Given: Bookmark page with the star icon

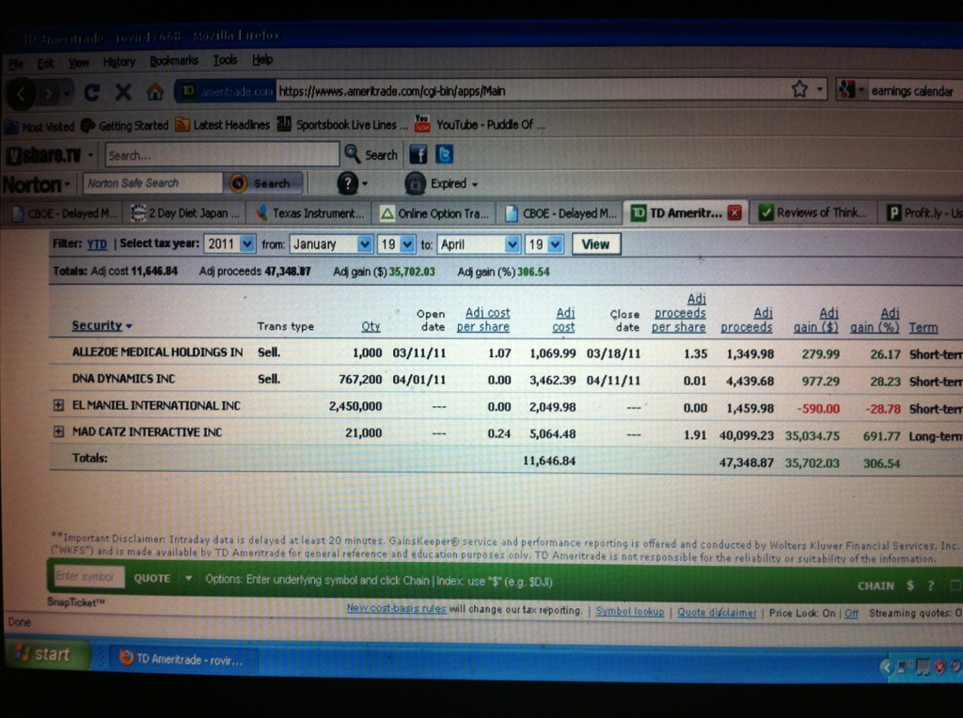Looking at the screenshot, I should pyautogui.click(x=799, y=89).
